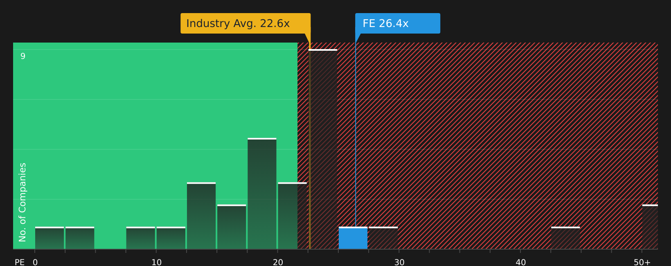Click the bar for PE 10-12.5
This screenshot has height=266, width=671.
coord(171,238)
